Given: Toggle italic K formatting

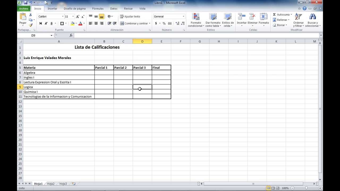Looking at the screenshot, I should coord(46,23).
